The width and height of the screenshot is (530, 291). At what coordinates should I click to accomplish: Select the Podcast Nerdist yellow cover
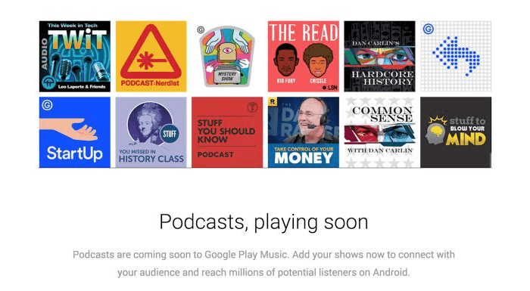point(151,57)
